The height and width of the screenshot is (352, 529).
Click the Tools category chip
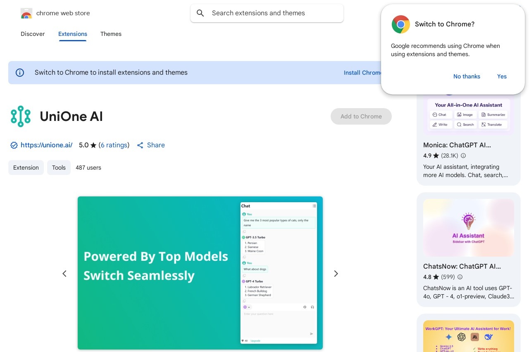[x=59, y=168]
